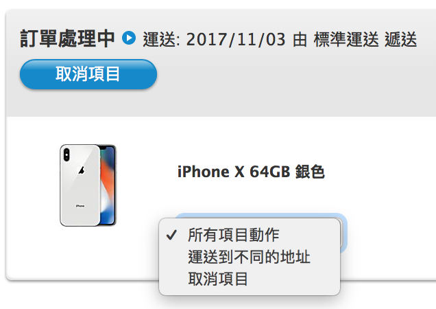Open the iPhone X product thumbnail
Image resolution: width=436 pixels, height=309 pixels.
pyautogui.click(x=88, y=185)
